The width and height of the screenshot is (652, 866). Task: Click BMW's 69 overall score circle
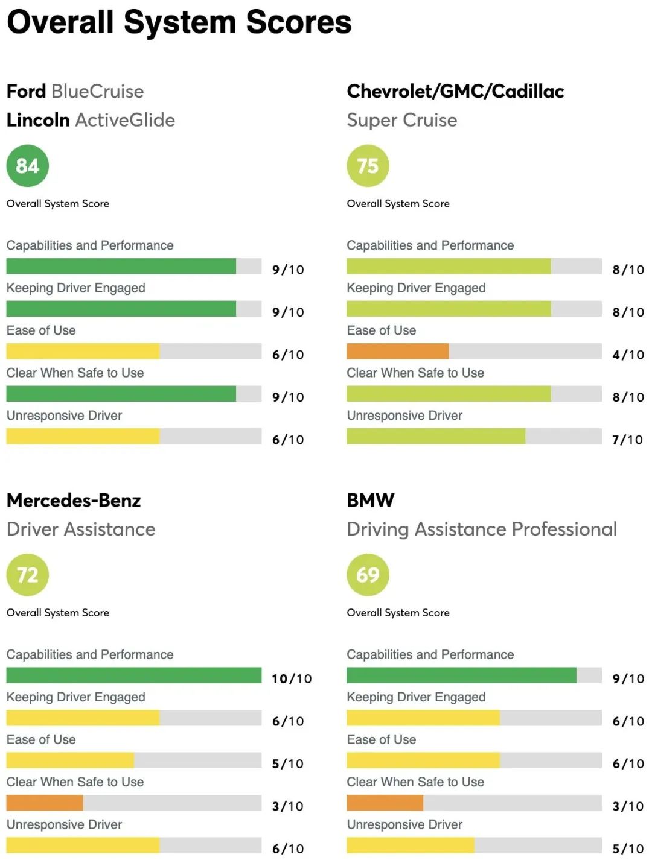[x=368, y=575]
